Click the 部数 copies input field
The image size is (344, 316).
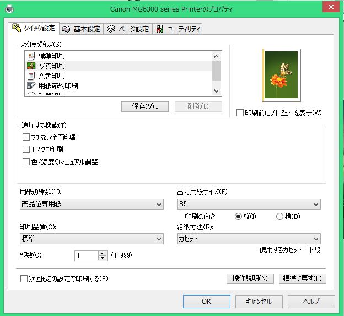(x=87, y=256)
